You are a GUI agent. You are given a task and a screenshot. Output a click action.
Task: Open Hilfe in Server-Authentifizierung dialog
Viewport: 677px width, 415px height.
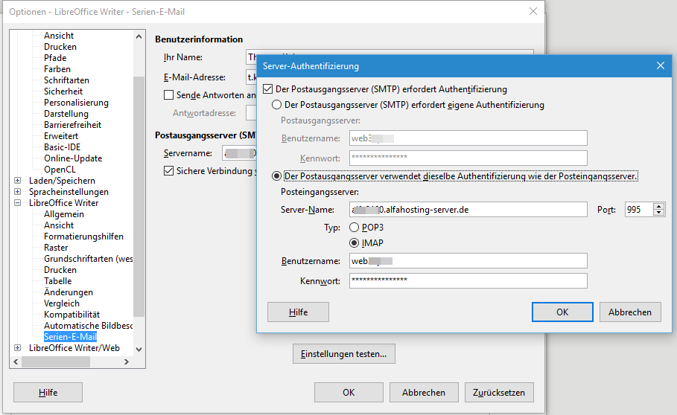coord(298,312)
